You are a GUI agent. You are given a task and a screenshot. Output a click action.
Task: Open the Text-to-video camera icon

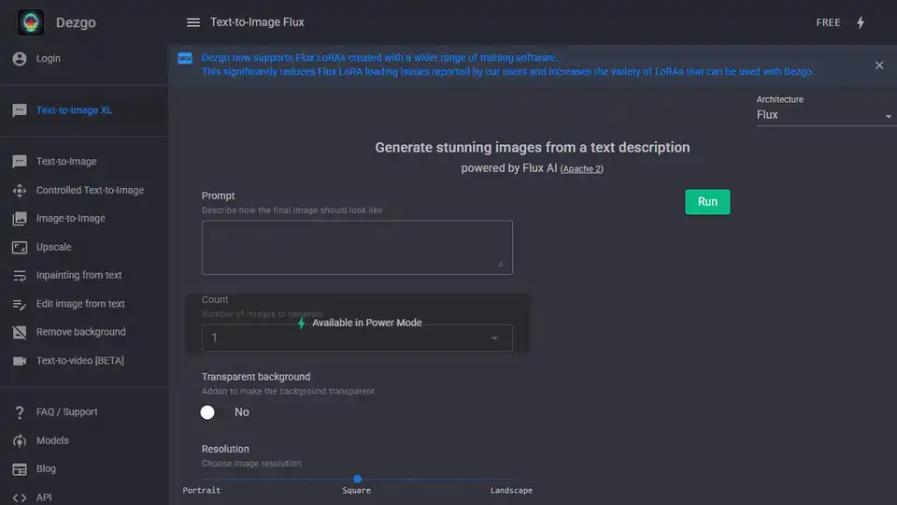pos(20,361)
